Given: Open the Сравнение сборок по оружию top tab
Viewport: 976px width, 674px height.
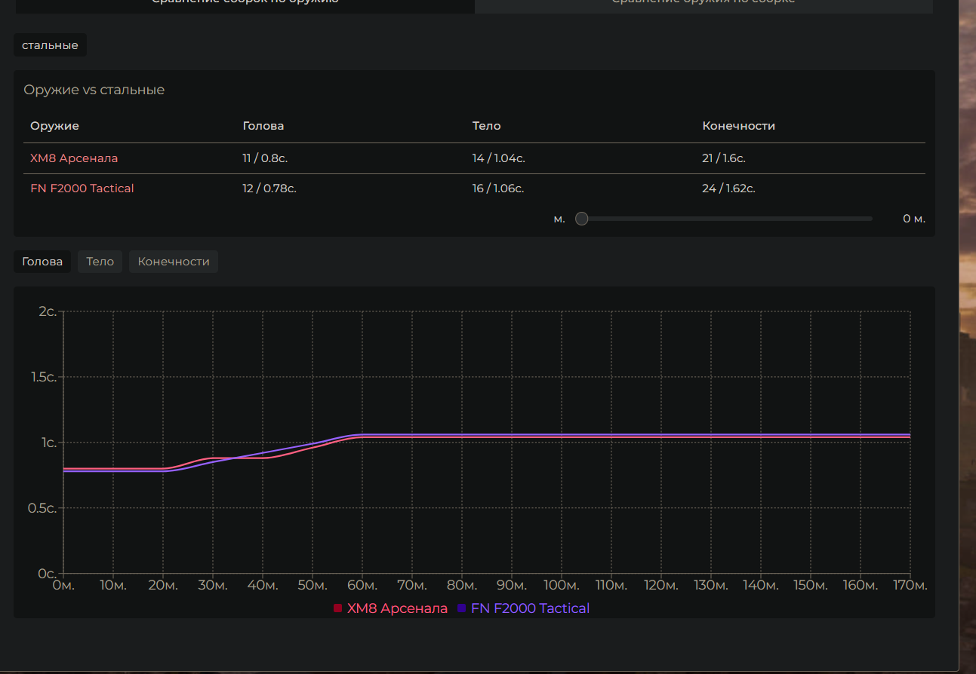Looking at the screenshot, I should (x=245, y=4).
